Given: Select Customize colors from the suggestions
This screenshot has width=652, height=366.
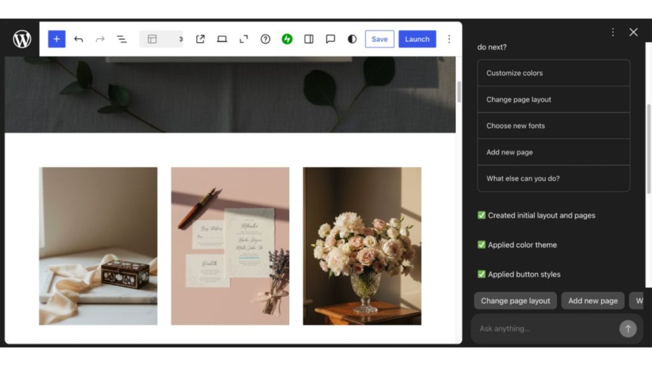Looking at the screenshot, I should point(553,72).
